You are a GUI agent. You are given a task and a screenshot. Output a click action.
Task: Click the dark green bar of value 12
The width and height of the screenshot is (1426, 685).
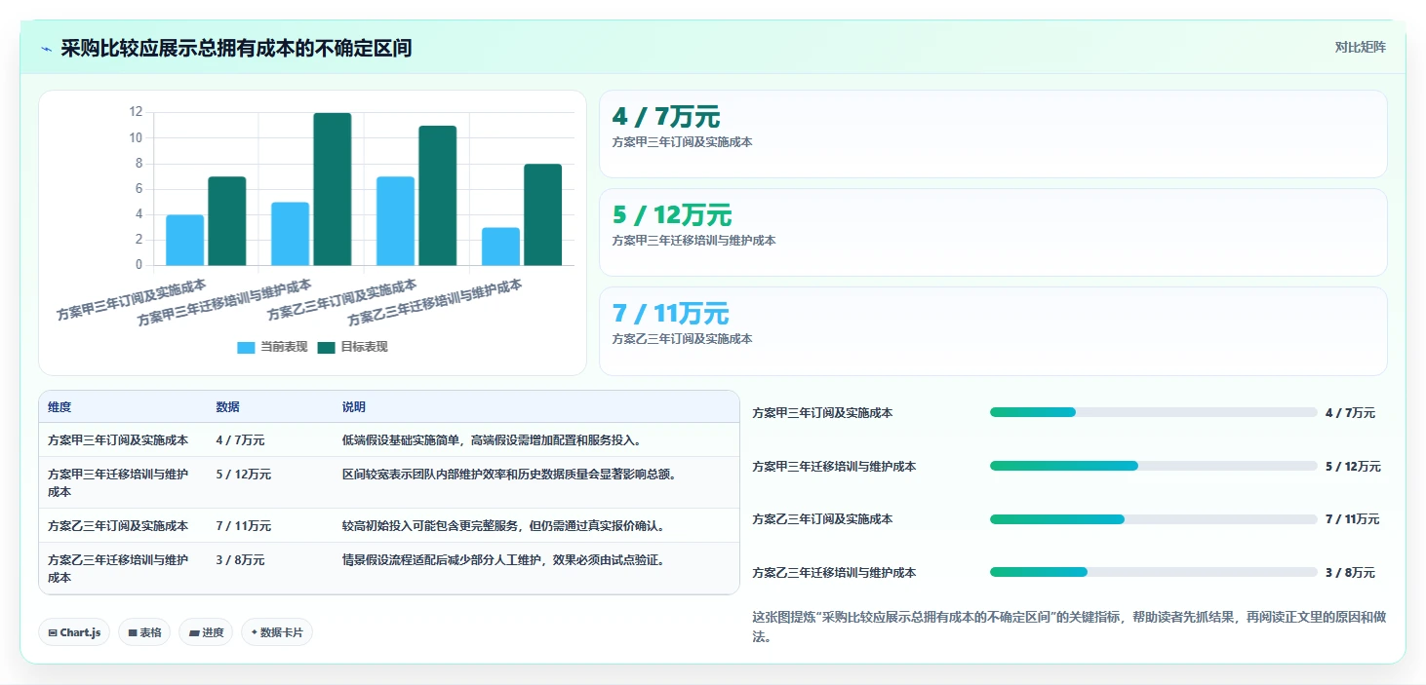pyautogui.click(x=333, y=189)
